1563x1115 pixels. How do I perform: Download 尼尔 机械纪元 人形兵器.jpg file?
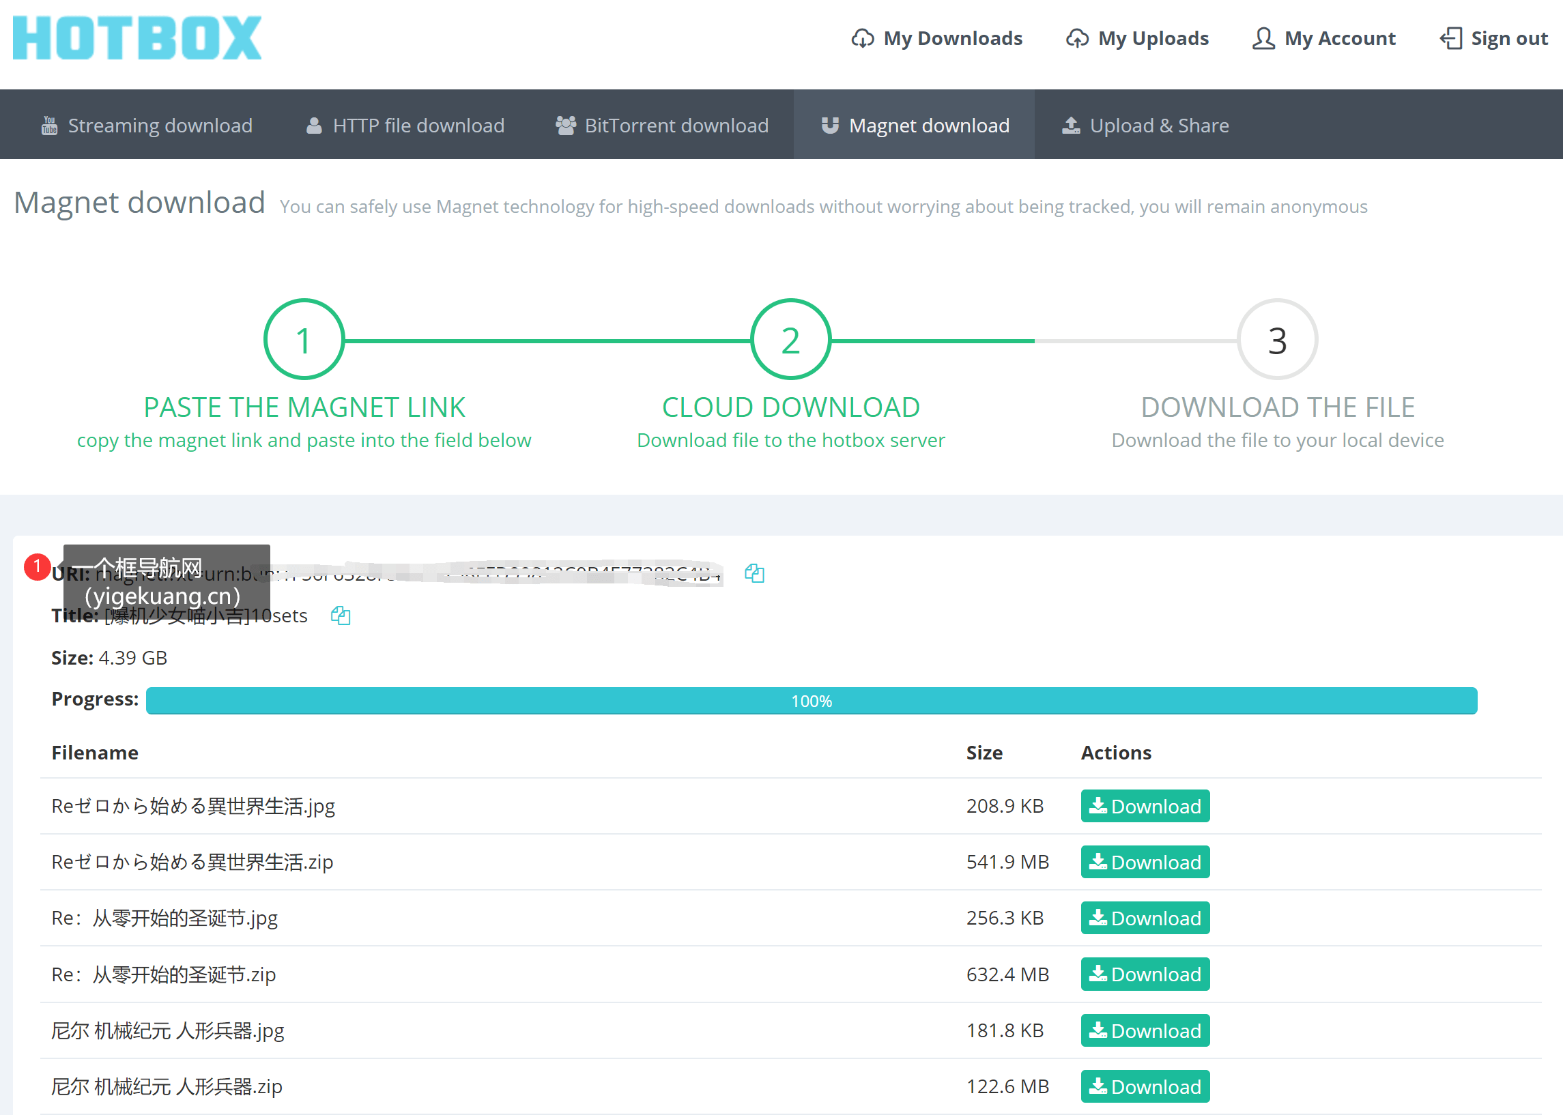[1145, 1030]
